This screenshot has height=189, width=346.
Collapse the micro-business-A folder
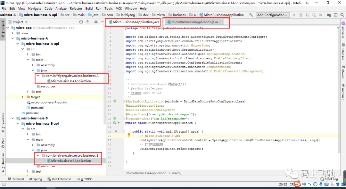coord(12,38)
